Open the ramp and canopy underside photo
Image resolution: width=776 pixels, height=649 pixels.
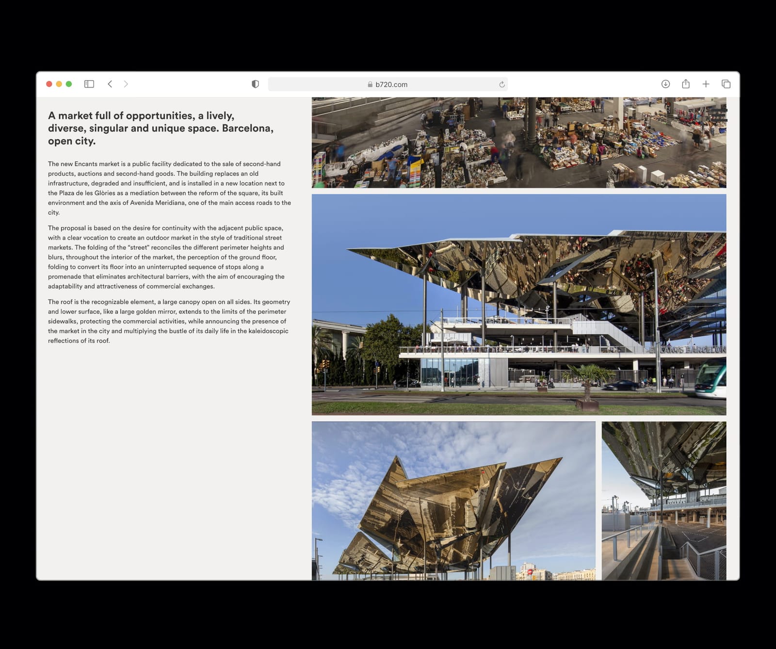point(664,501)
